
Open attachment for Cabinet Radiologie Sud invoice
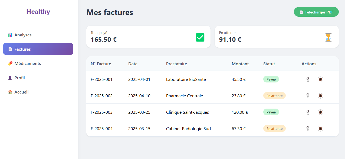point(308,129)
